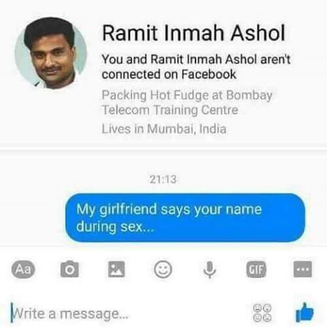Image resolution: width=327 pixels, height=327 pixels.
Task: Tap the 21:13 timestamp
Action: [163, 179]
